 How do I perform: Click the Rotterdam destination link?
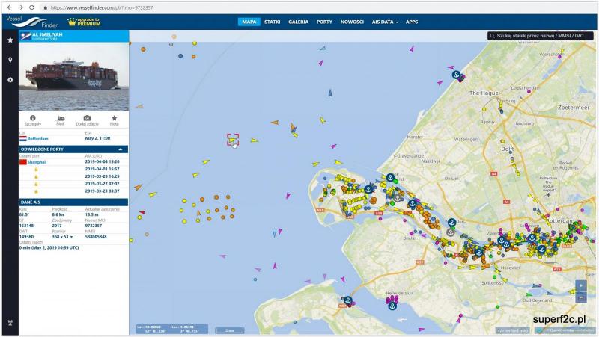coord(40,138)
